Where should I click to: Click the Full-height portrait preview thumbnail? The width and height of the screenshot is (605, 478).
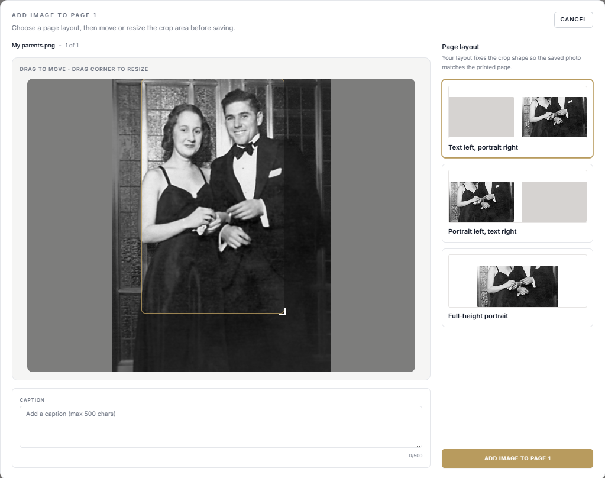click(517, 286)
